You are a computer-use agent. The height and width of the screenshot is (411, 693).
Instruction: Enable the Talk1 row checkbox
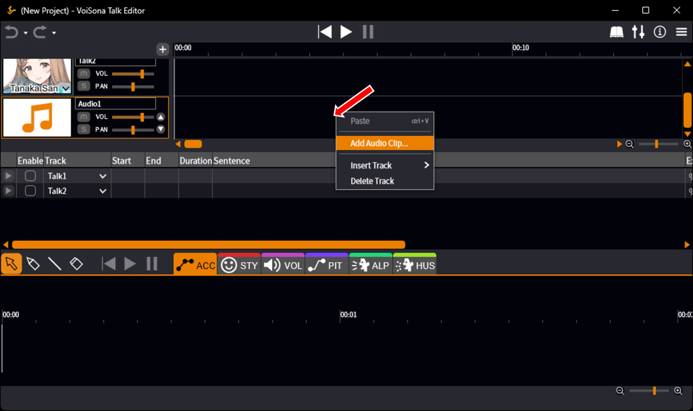pos(30,176)
